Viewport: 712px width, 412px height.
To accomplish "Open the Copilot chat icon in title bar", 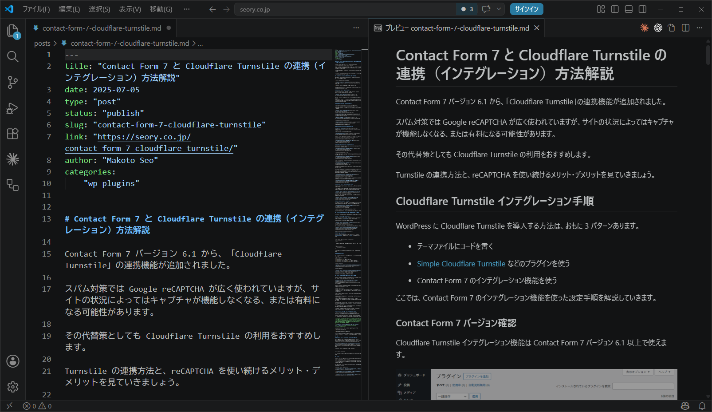I will coord(486,9).
